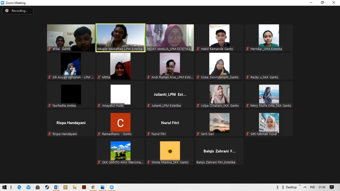Screen dimensions: 340x191
Task: Open the Windows Start menu
Action: pyautogui.click(x=4, y=187)
